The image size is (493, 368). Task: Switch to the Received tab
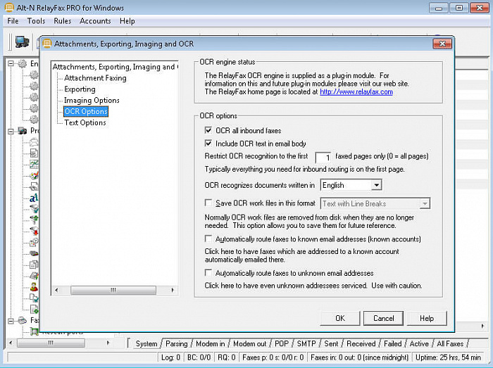(x=361, y=344)
